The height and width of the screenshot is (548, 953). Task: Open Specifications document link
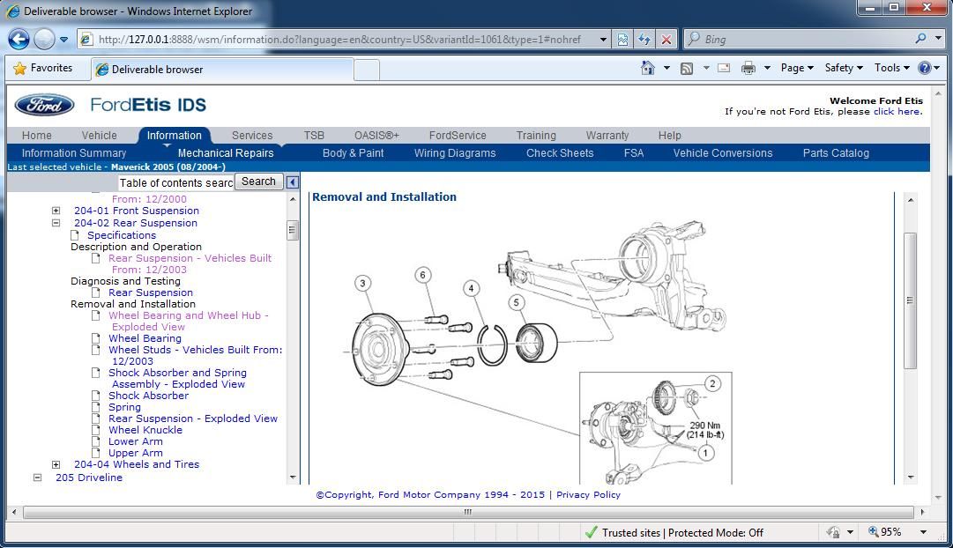pos(122,235)
